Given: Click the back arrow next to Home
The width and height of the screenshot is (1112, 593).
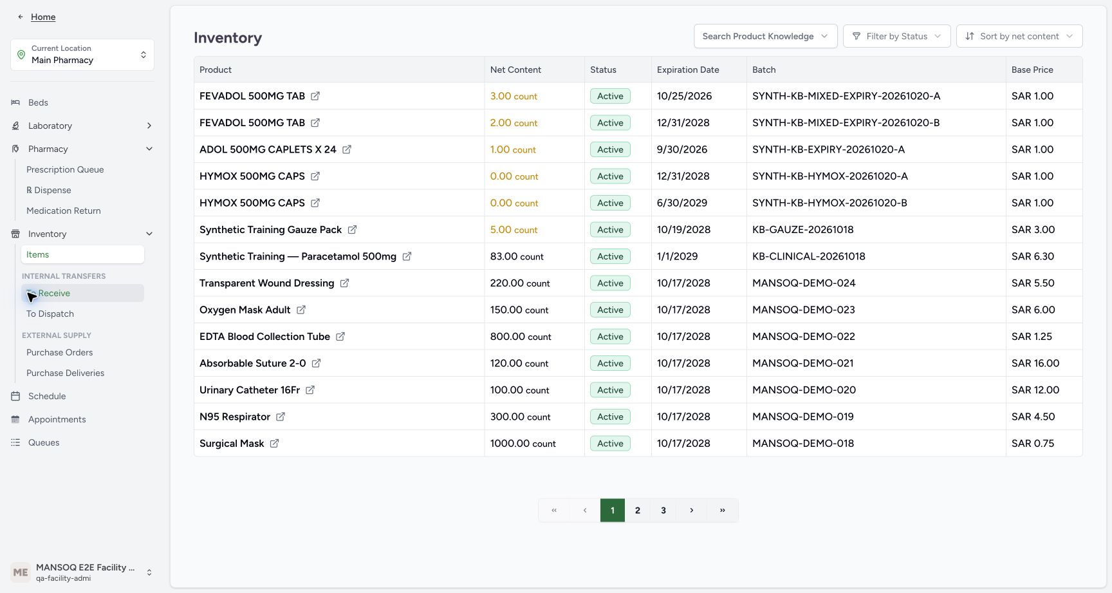Looking at the screenshot, I should pyautogui.click(x=21, y=17).
